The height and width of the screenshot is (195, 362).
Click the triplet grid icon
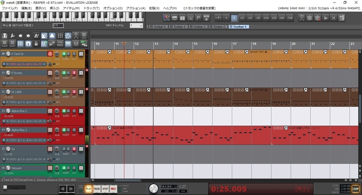218,18
